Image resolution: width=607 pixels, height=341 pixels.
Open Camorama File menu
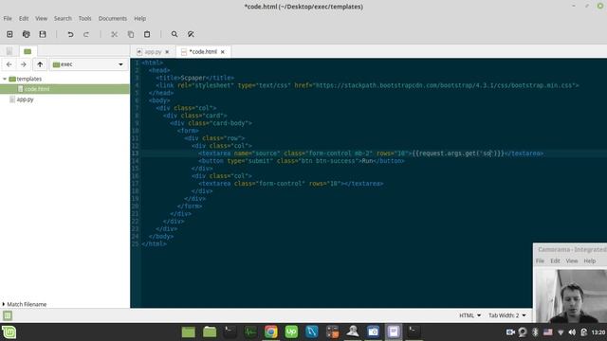click(x=540, y=261)
